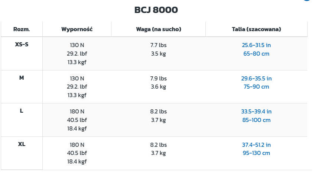Click the 7.7 lbs weight value
The width and height of the screenshot is (315, 172).
point(159,45)
